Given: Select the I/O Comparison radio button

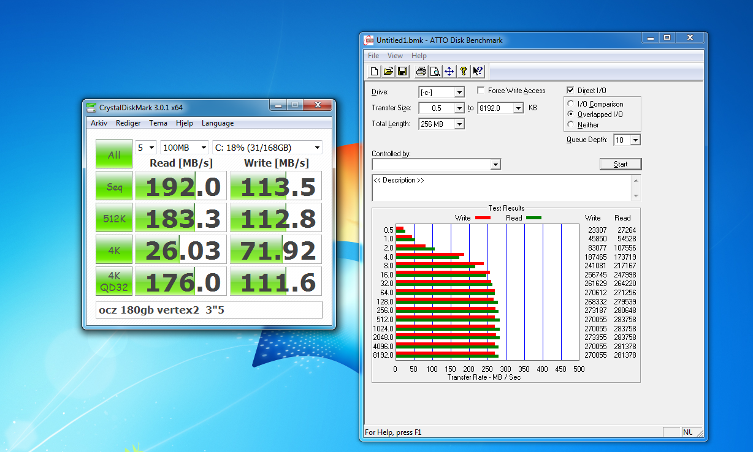Looking at the screenshot, I should tap(571, 104).
